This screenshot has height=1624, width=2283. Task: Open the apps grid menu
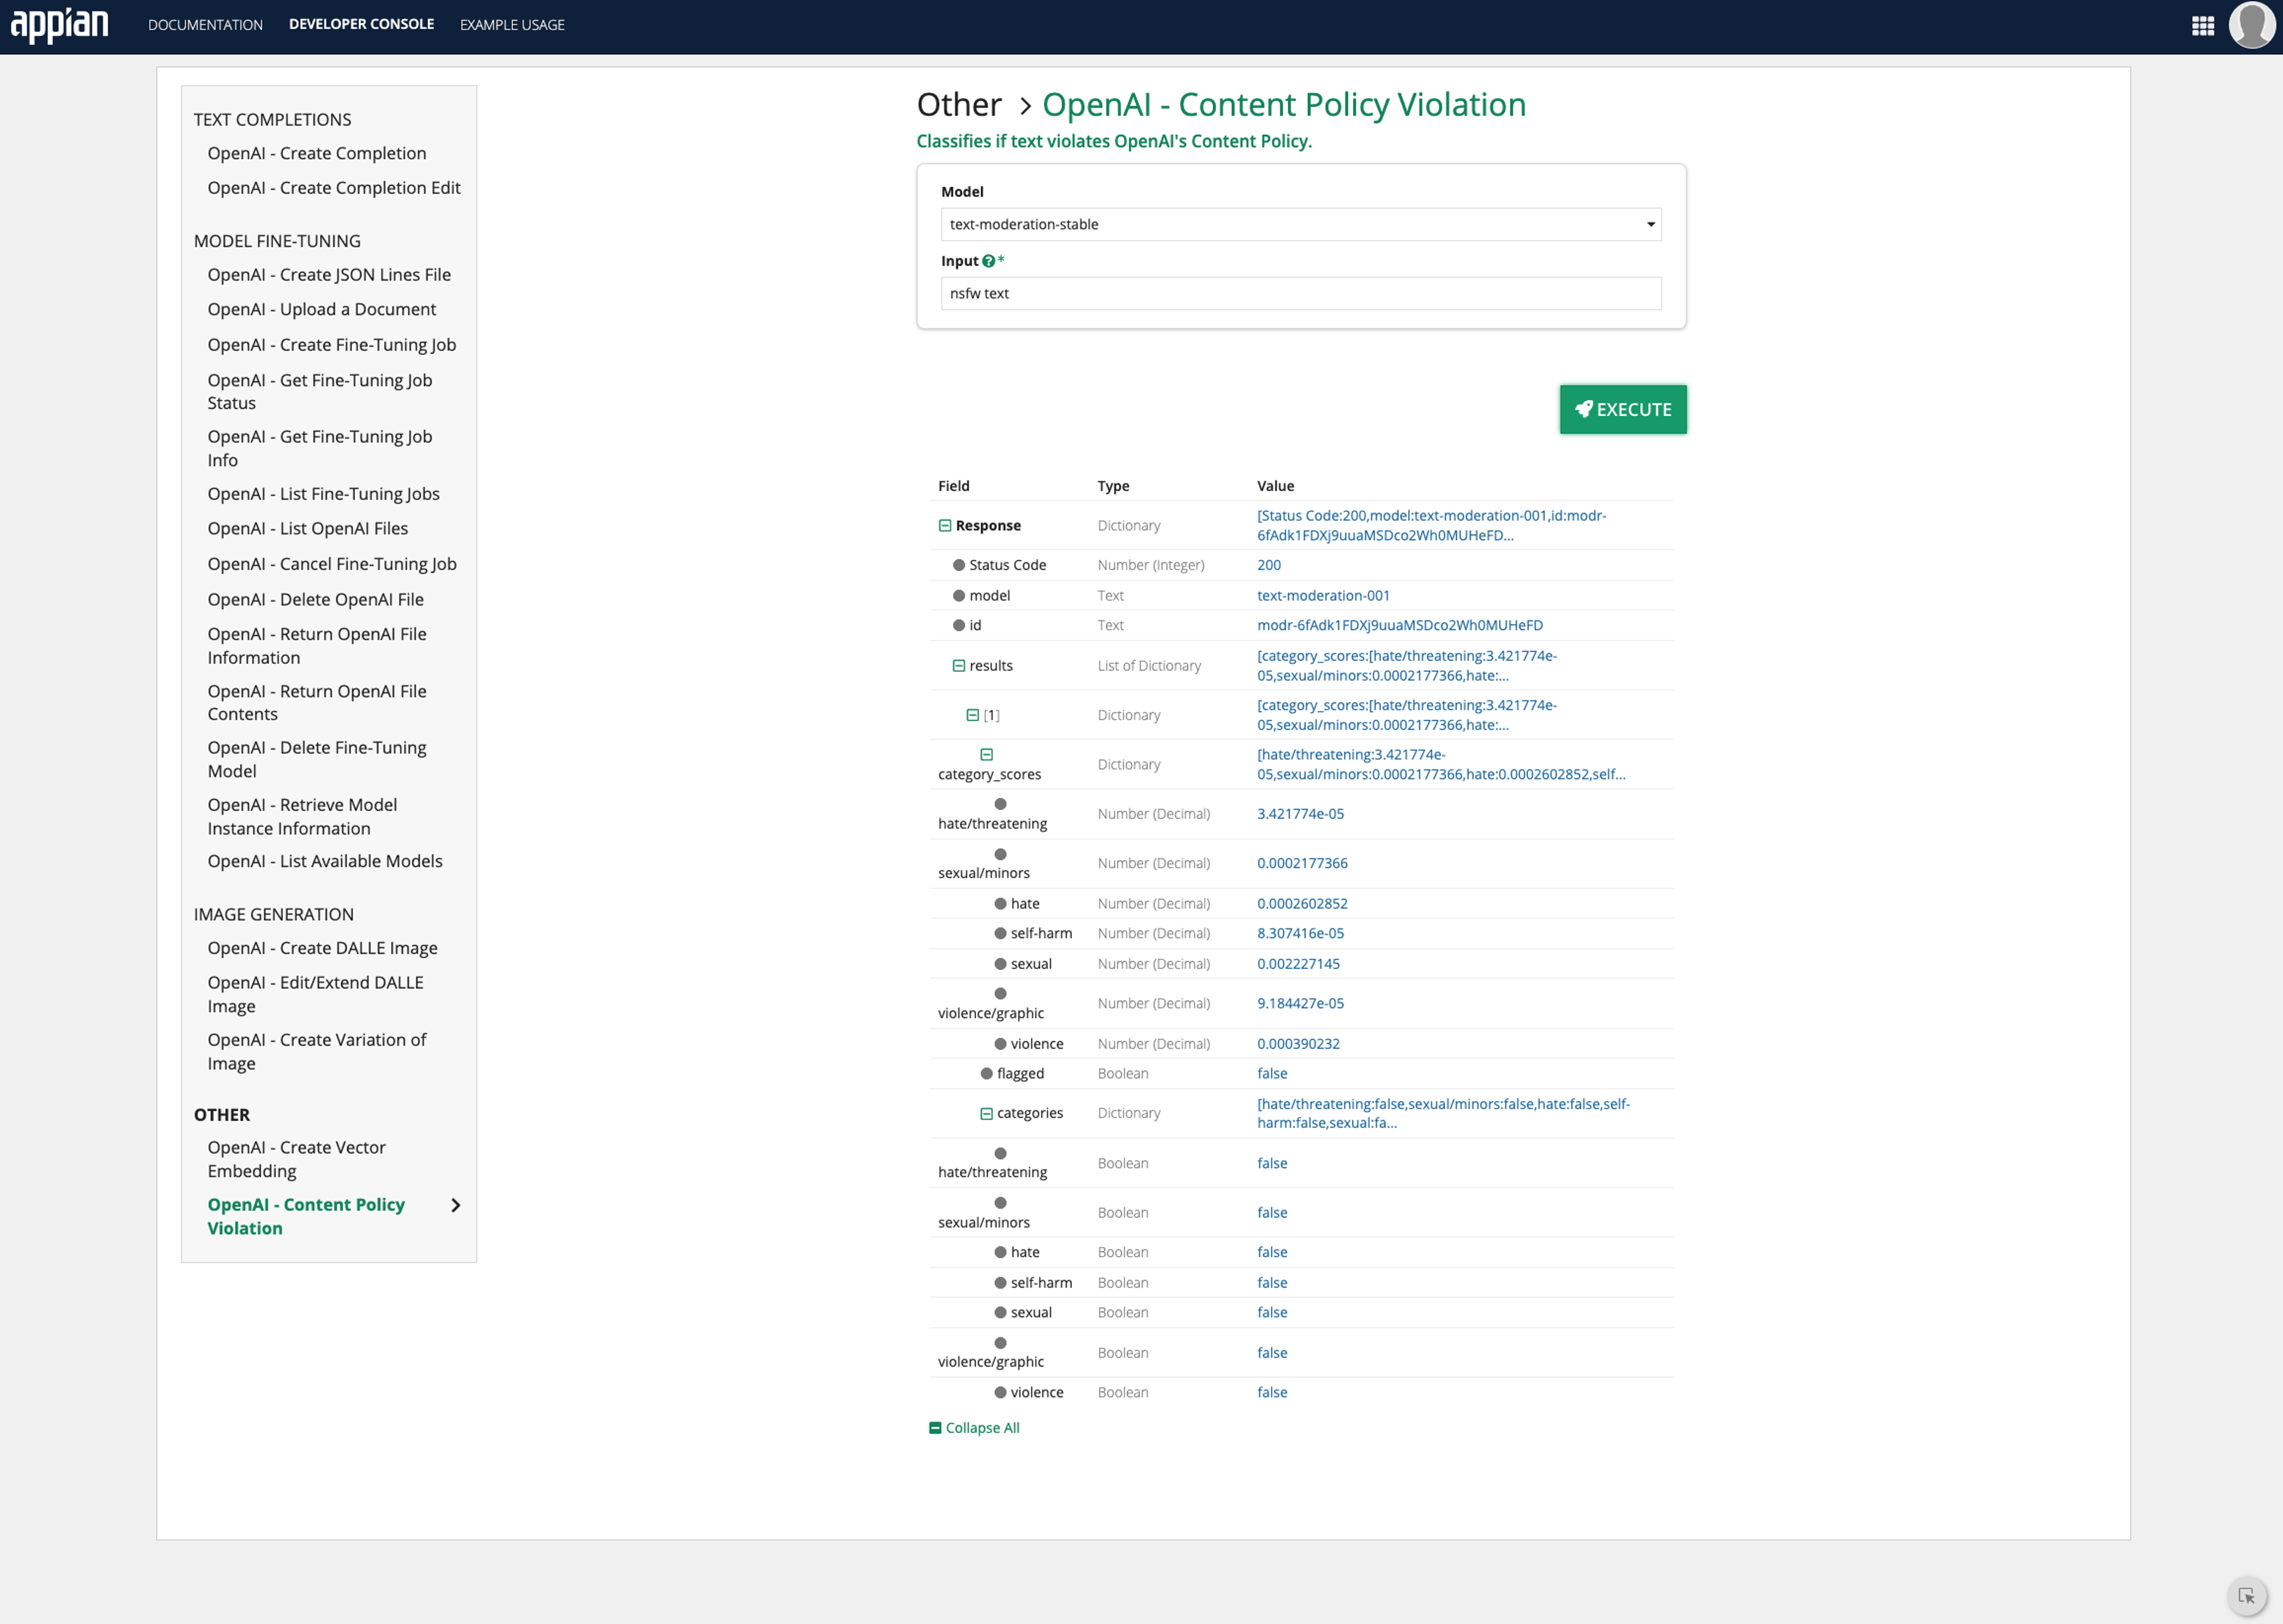(2202, 26)
